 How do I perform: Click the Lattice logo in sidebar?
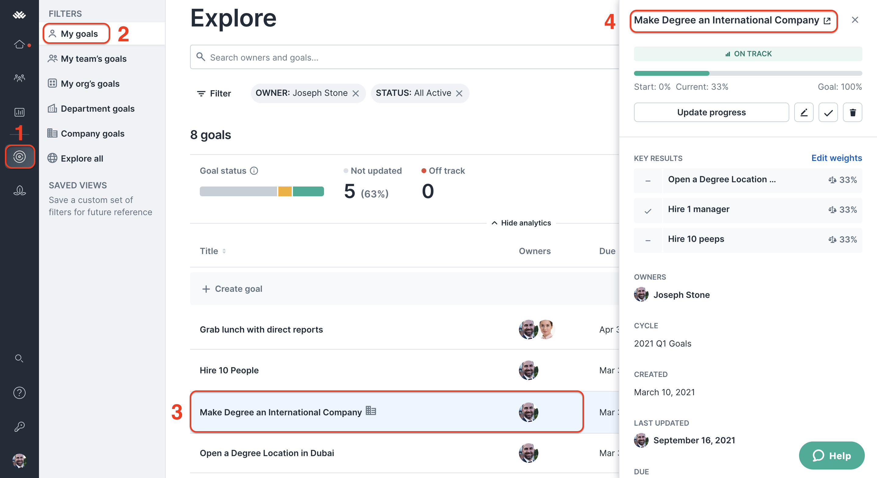(x=19, y=15)
